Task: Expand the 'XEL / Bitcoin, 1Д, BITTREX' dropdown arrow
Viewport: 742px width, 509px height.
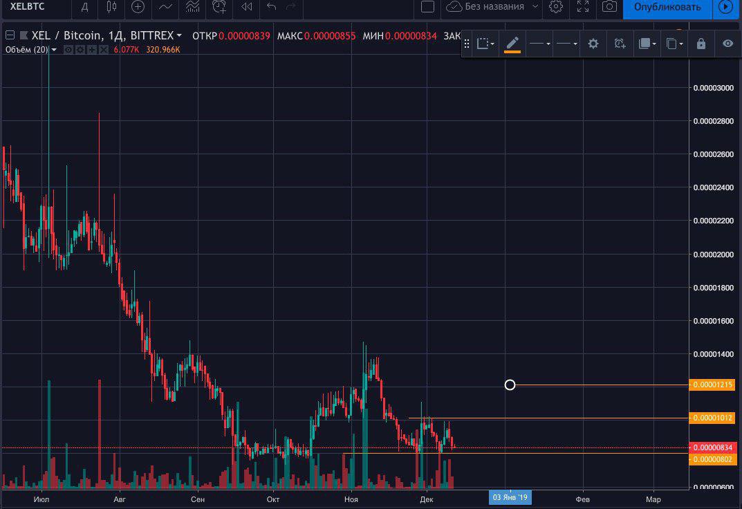Action: coord(179,35)
